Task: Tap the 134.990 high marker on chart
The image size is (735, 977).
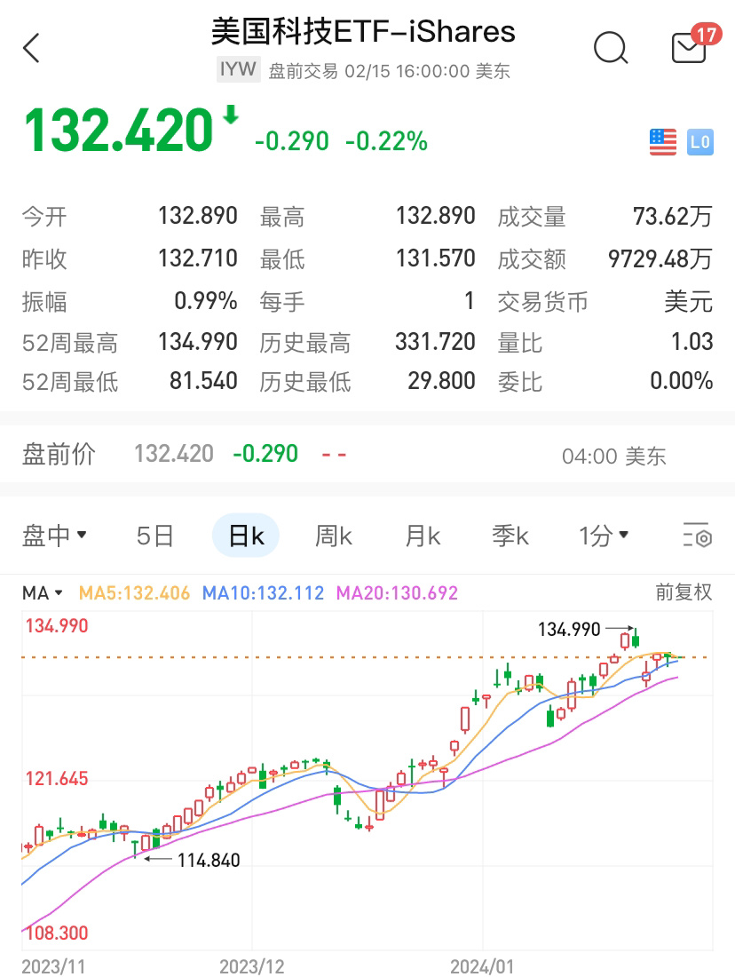Action: click(x=569, y=630)
